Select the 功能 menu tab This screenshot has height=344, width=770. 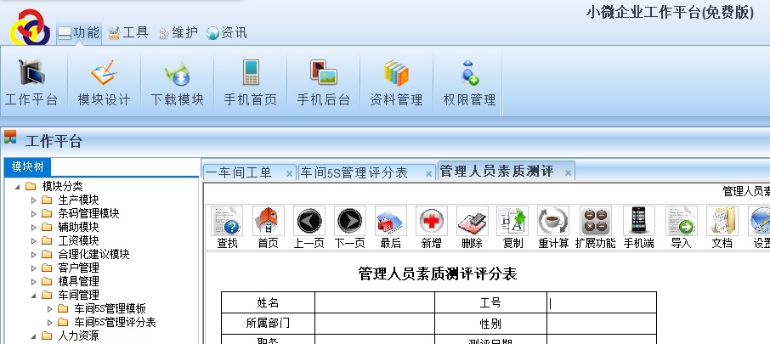(79, 33)
